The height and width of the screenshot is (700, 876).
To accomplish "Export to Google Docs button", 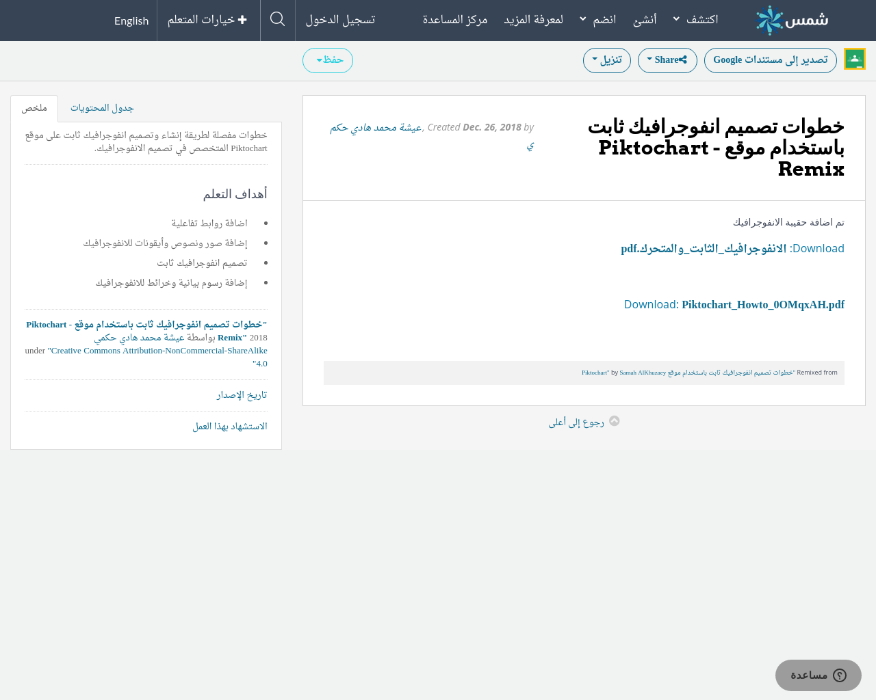I will pos(770,60).
